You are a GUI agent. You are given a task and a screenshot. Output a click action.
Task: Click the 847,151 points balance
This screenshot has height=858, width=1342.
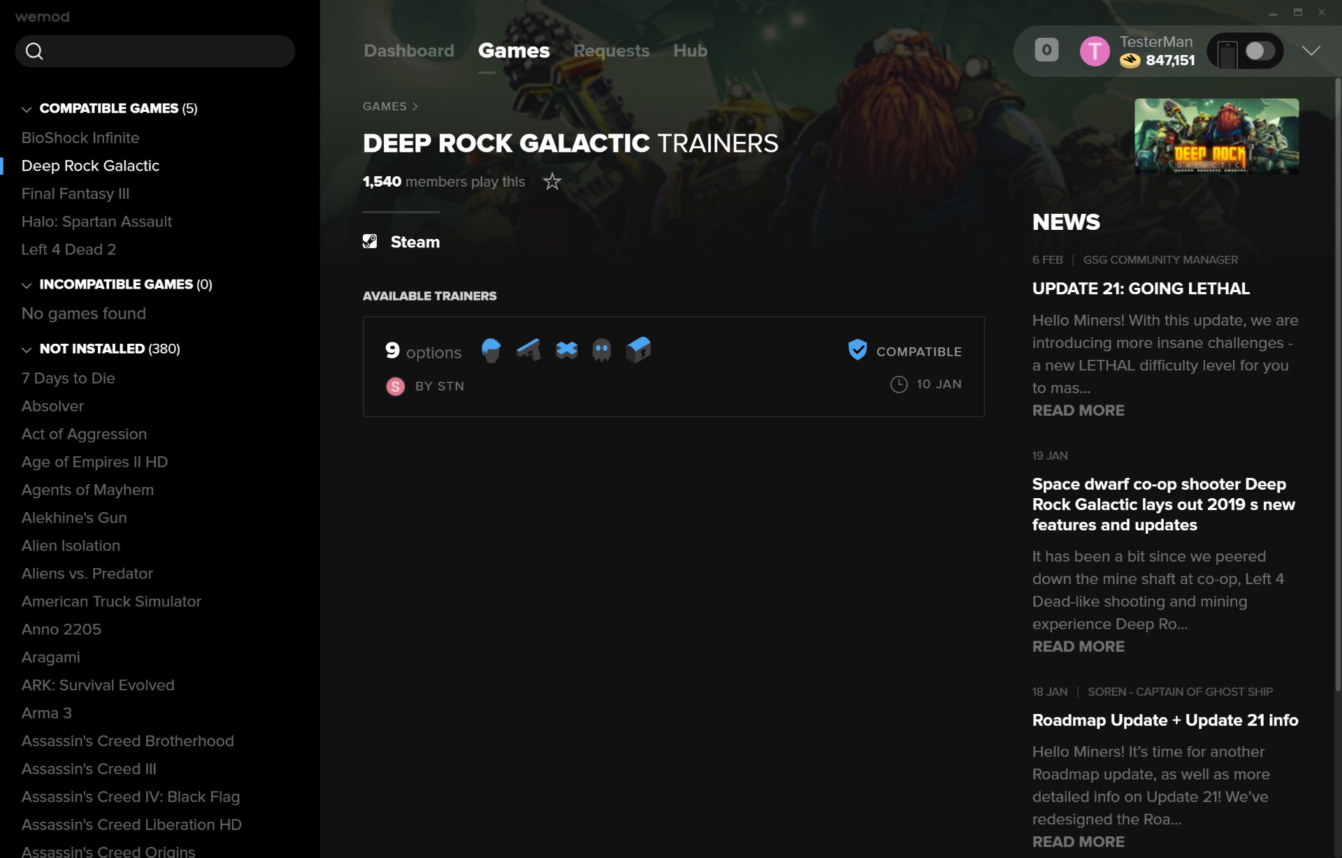[1170, 61]
